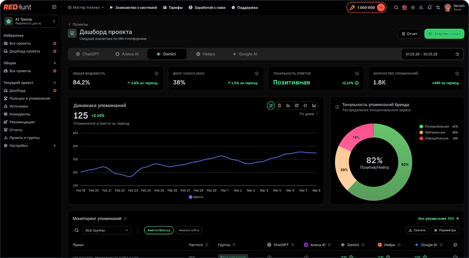Toggle star for Все проекты under Избранное

click(x=55, y=44)
